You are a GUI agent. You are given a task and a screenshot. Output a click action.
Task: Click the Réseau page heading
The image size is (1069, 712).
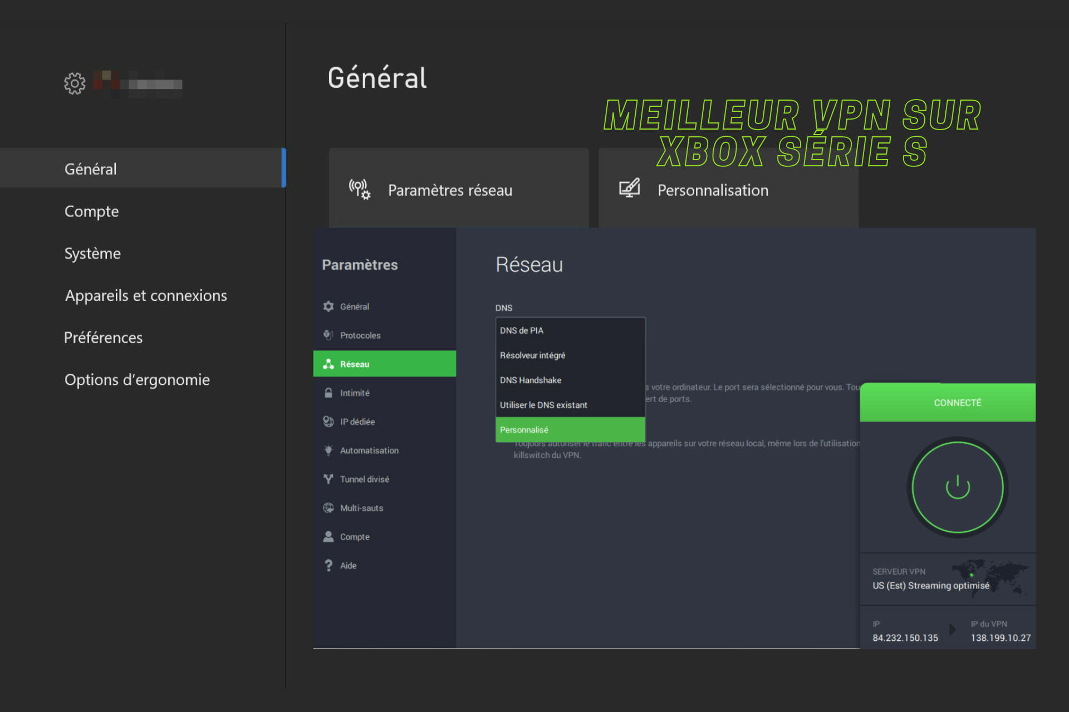[529, 265]
